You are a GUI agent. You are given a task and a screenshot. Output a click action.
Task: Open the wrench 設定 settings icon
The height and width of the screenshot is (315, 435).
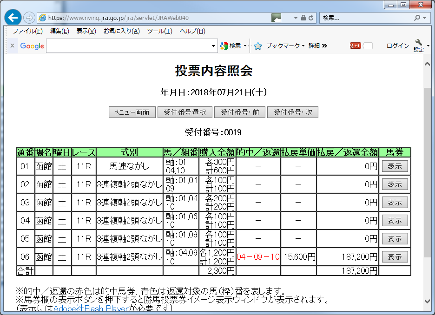[419, 46]
